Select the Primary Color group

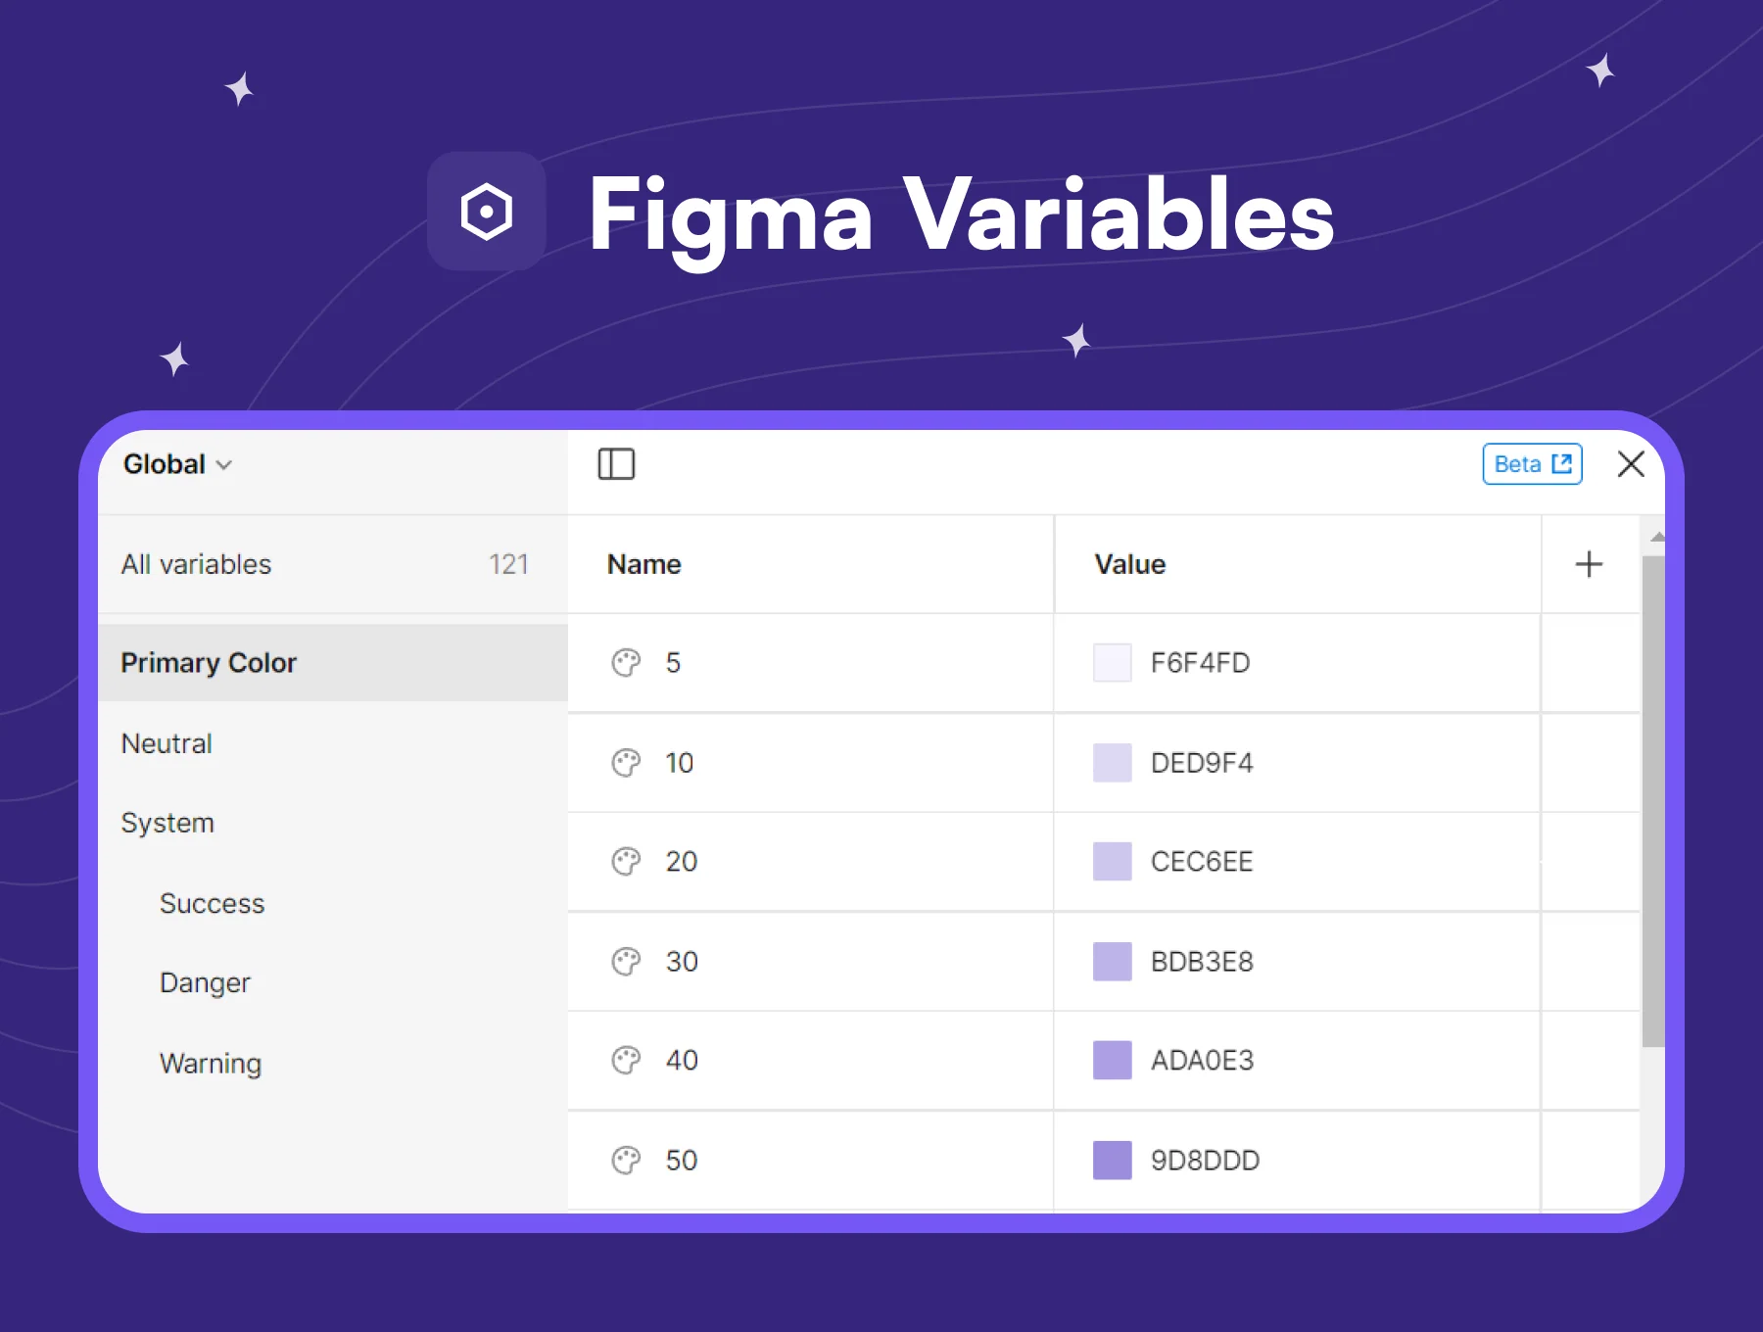(333, 663)
